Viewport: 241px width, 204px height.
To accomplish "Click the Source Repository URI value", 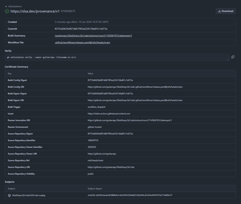I will [111, 167].
